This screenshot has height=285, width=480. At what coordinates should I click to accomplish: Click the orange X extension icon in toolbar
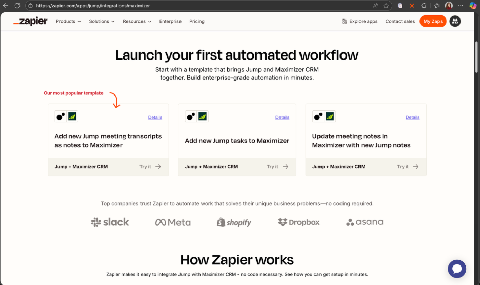coord(412,6)
